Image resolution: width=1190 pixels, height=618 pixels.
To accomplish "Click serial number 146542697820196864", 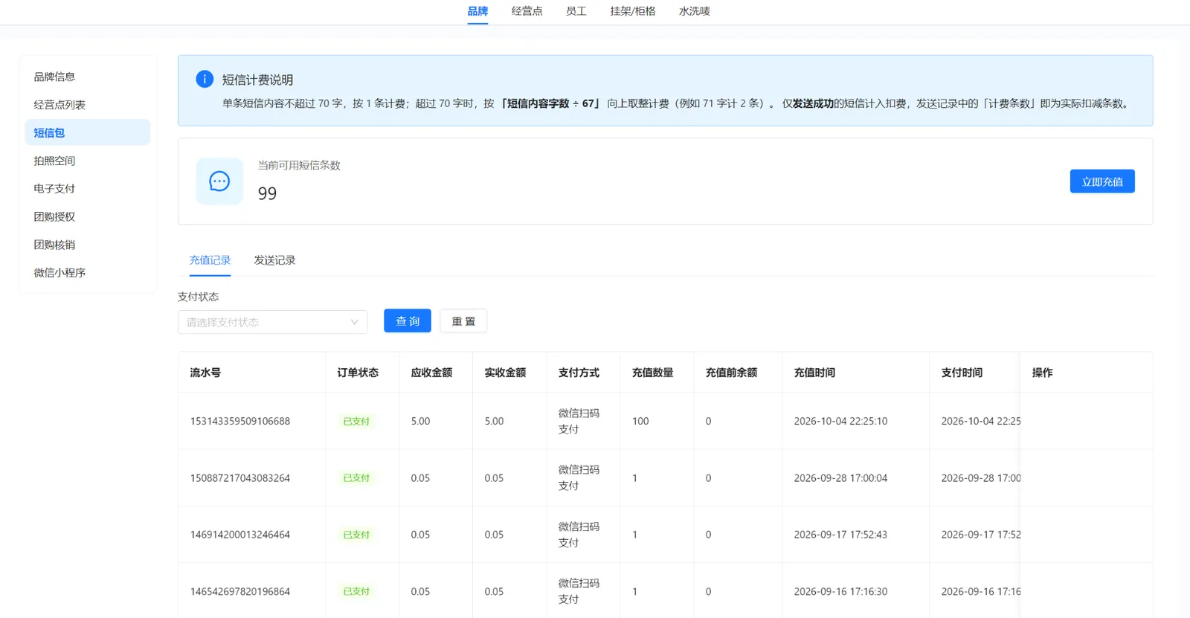I will [x=240, y=592].
